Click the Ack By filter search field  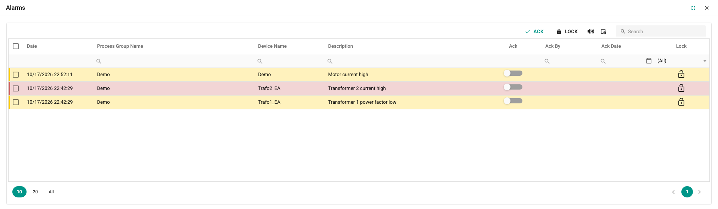[x=570, y=61]
